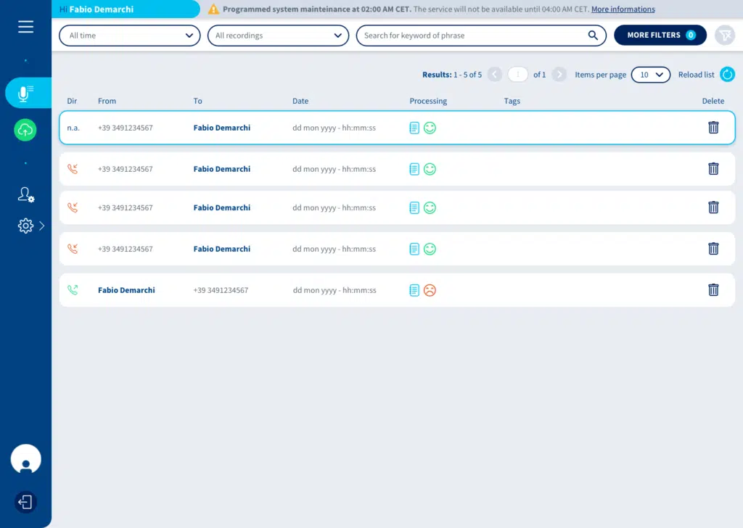Clear filters with the funnel icon
743x528 pixels.
[724, 35]
